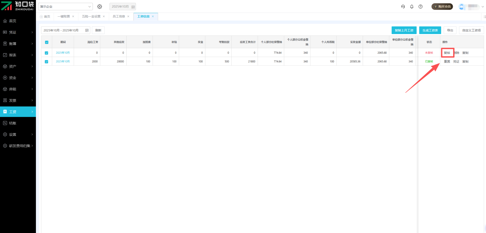
Task: Expand the 报表 sidebar menu
Action: [18, 55]
